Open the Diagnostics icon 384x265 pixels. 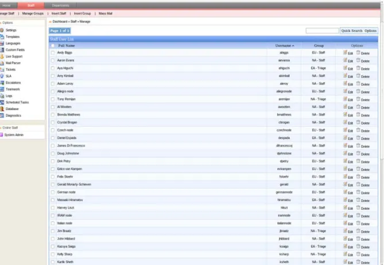2,115
